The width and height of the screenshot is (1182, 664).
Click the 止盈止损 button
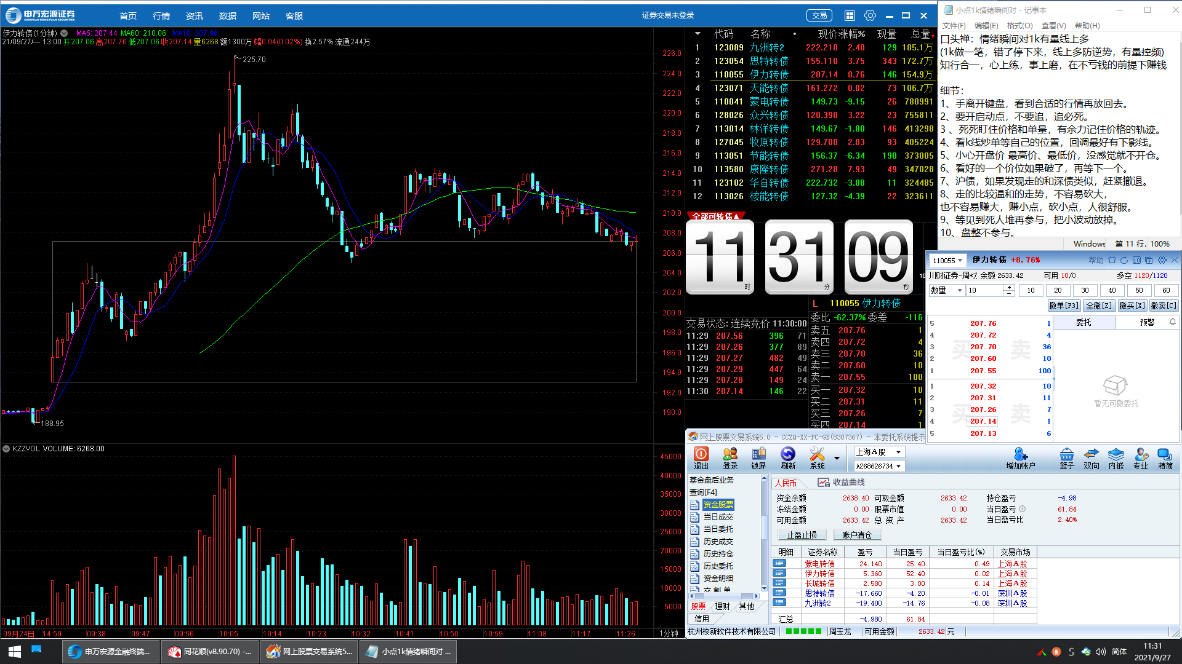[802, 535]
